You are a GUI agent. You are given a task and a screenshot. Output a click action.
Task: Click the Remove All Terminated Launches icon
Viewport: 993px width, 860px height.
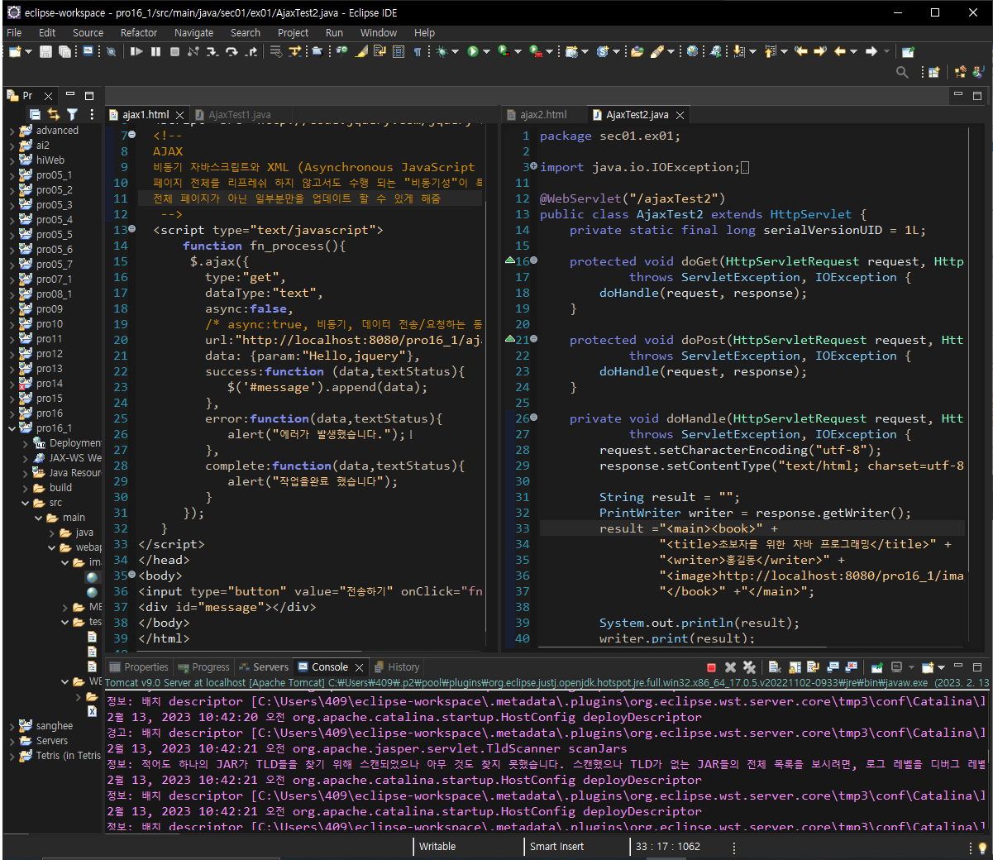[x=749, y=667]
